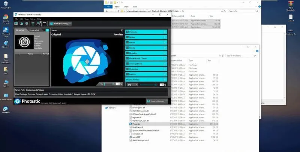The width and height of the screenshot is (300, 152).
Task: Click the printer icon in Photastic toolbar
Action: click(38, 24)
